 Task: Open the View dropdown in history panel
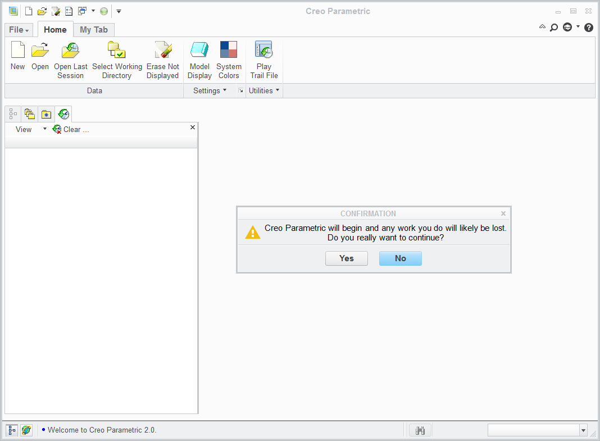(30, 129)
